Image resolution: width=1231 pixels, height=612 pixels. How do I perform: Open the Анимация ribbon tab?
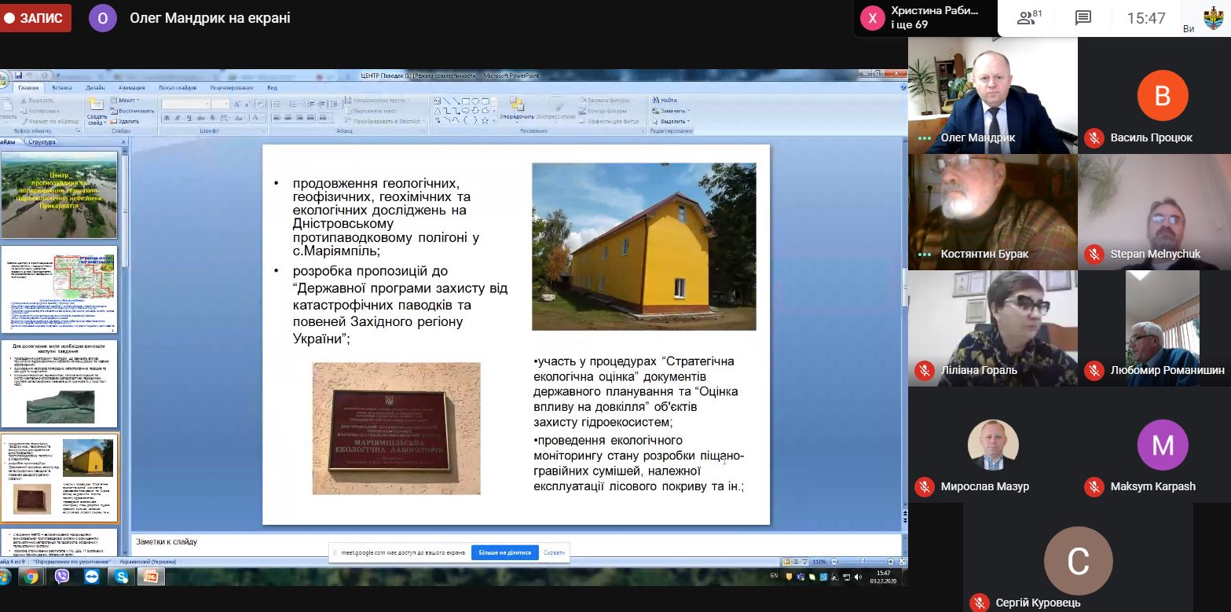[x=131, y=88]
